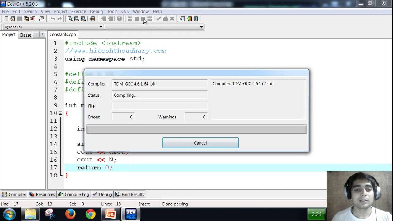Open the Compiler bottom tab

[x=14, y=194]
